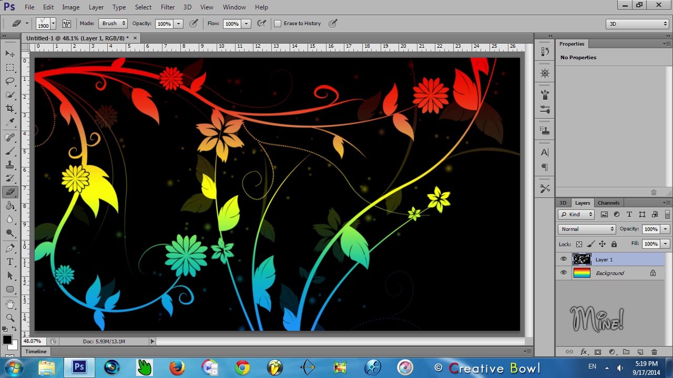Select the Move tool
Image resolution: width=673 pixels, height=378 pixels.
tap(10, 54)
